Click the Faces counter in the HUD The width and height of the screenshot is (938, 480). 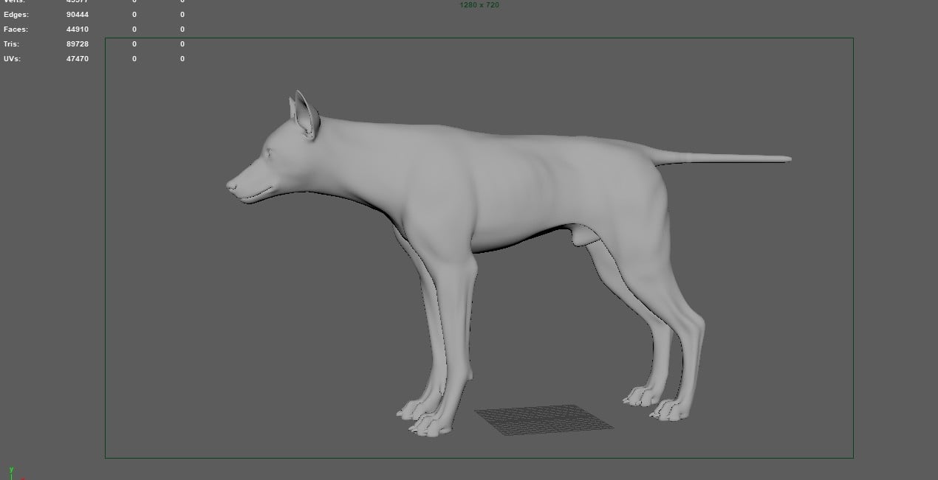pyautogui.click(x=16, y=29)
